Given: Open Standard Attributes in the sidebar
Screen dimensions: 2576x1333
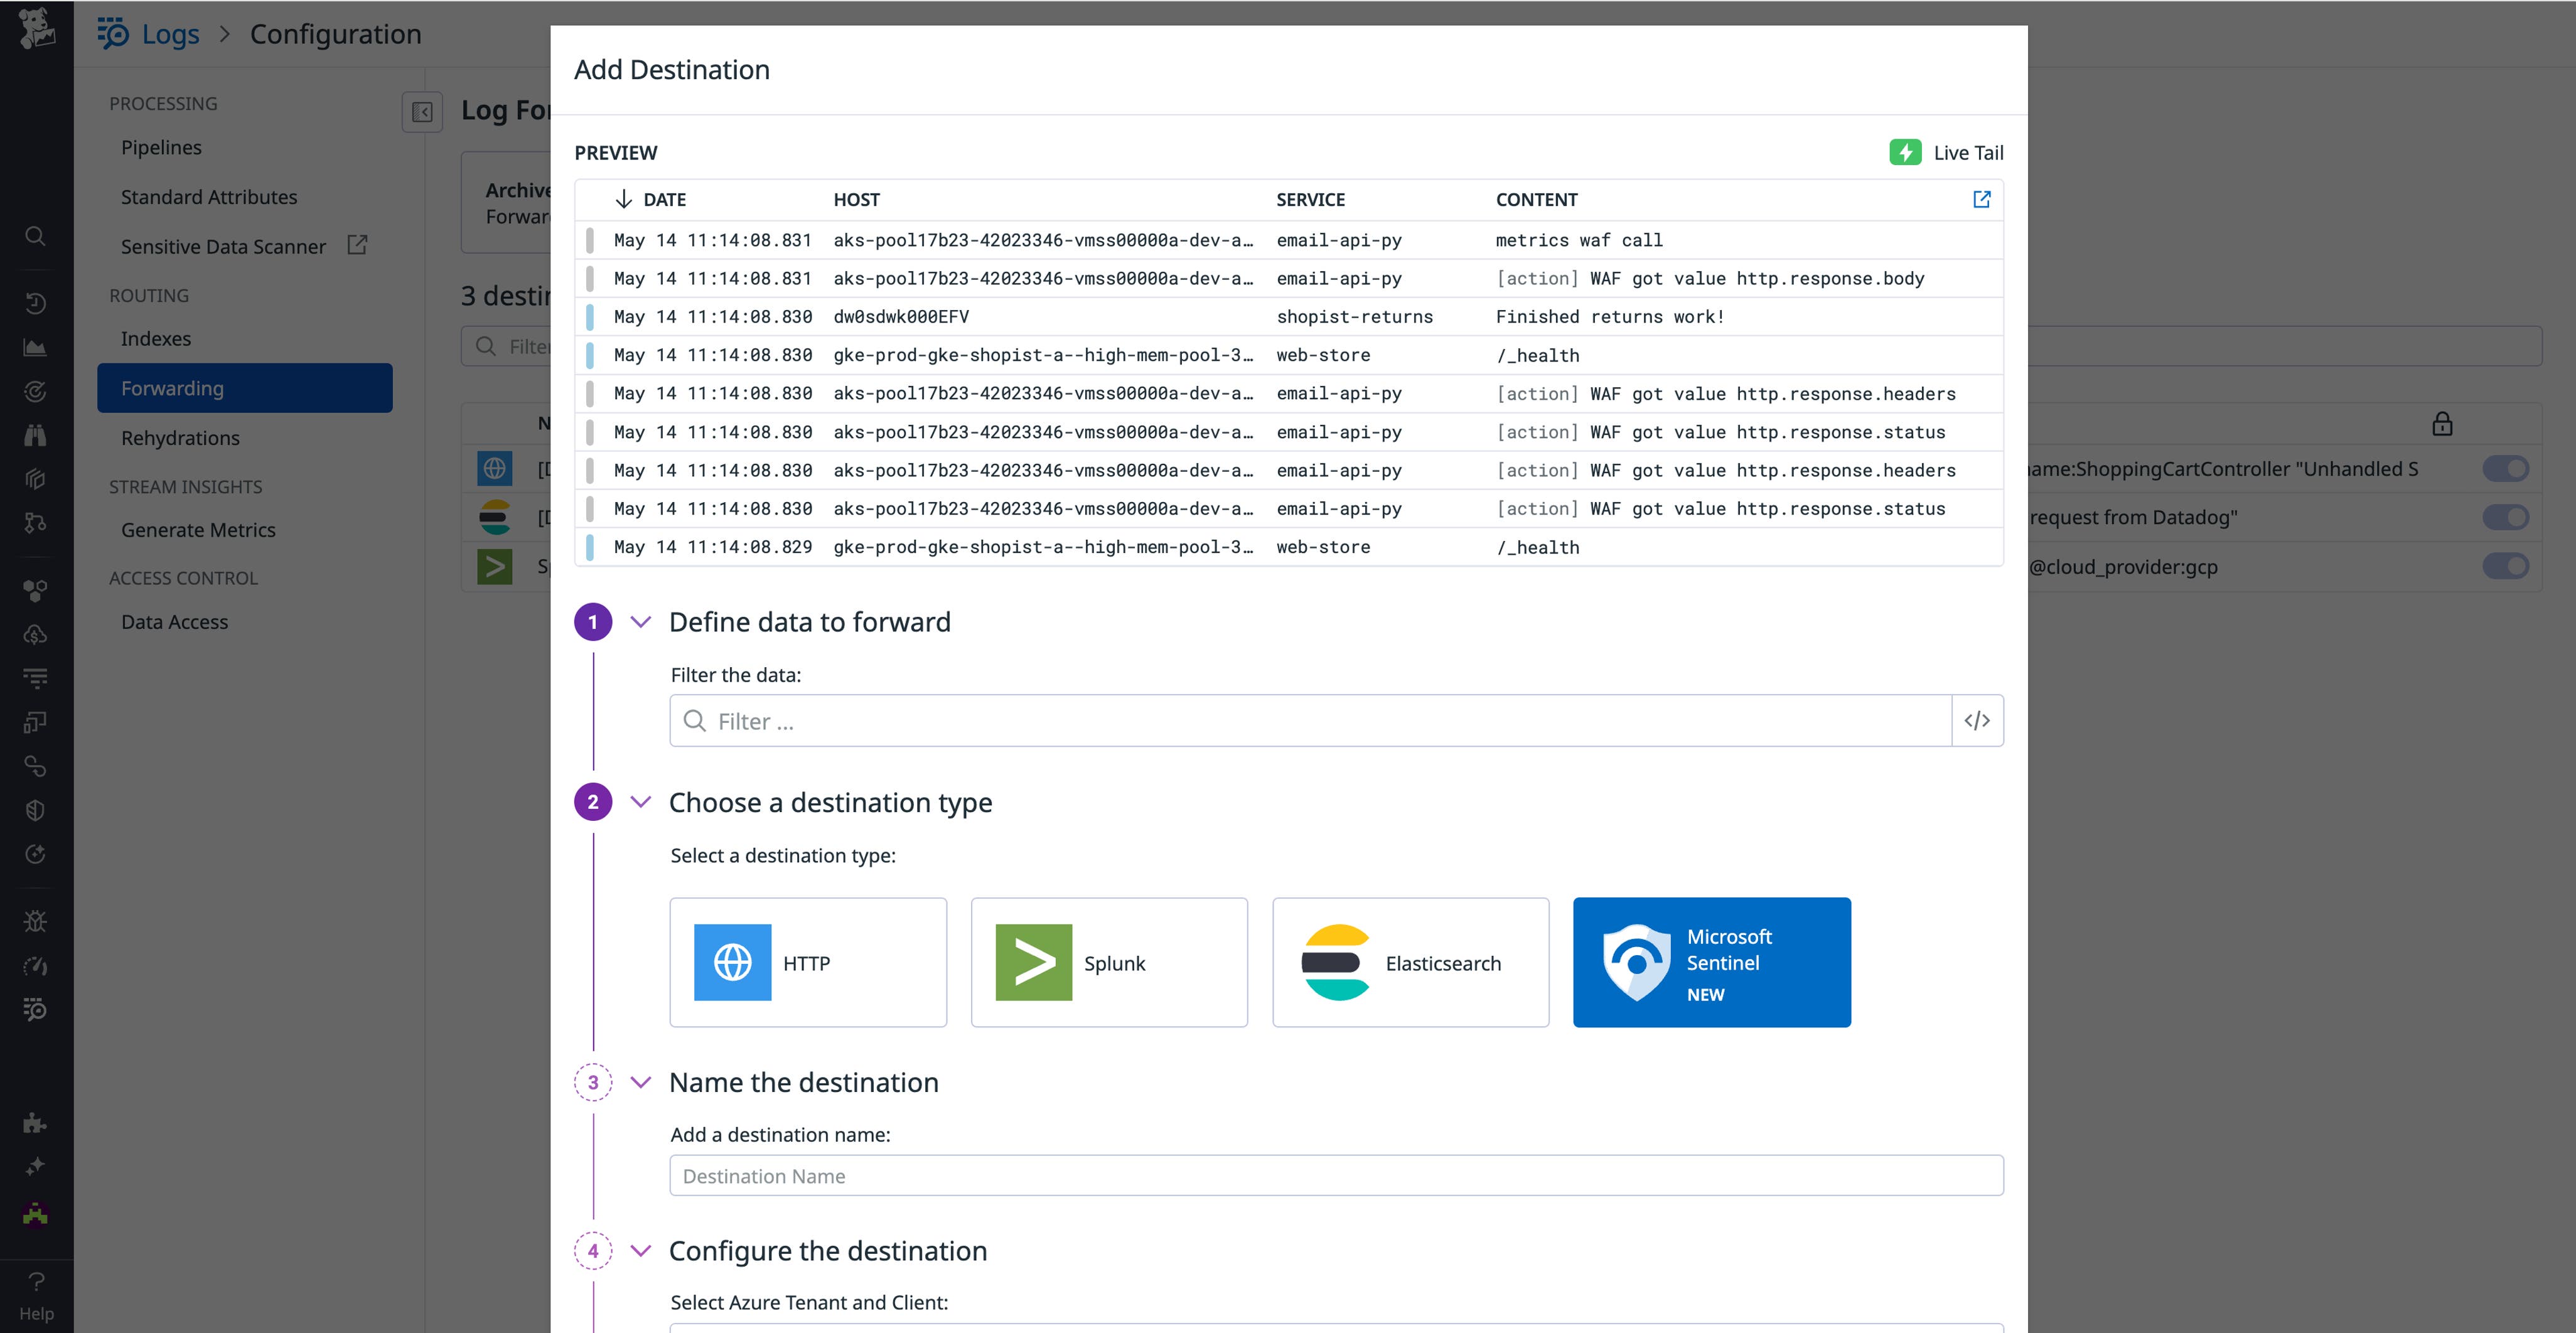Looking at the screenshot, I should point(209,197).
